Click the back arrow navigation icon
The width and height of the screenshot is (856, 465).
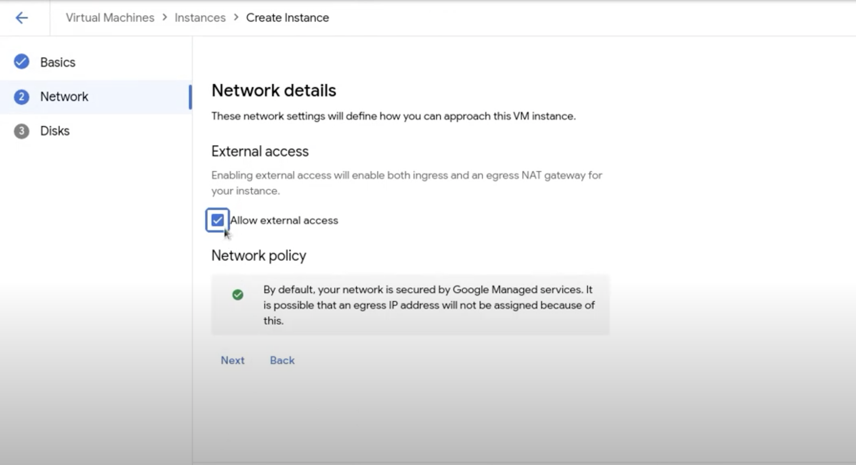pyautogui.click(x=22, y=17)
